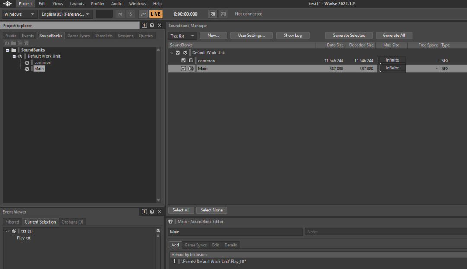Viewport: 467px width, 269px height.
Task: Uncheck the common SoundBank checkbox
Action: 183,61
